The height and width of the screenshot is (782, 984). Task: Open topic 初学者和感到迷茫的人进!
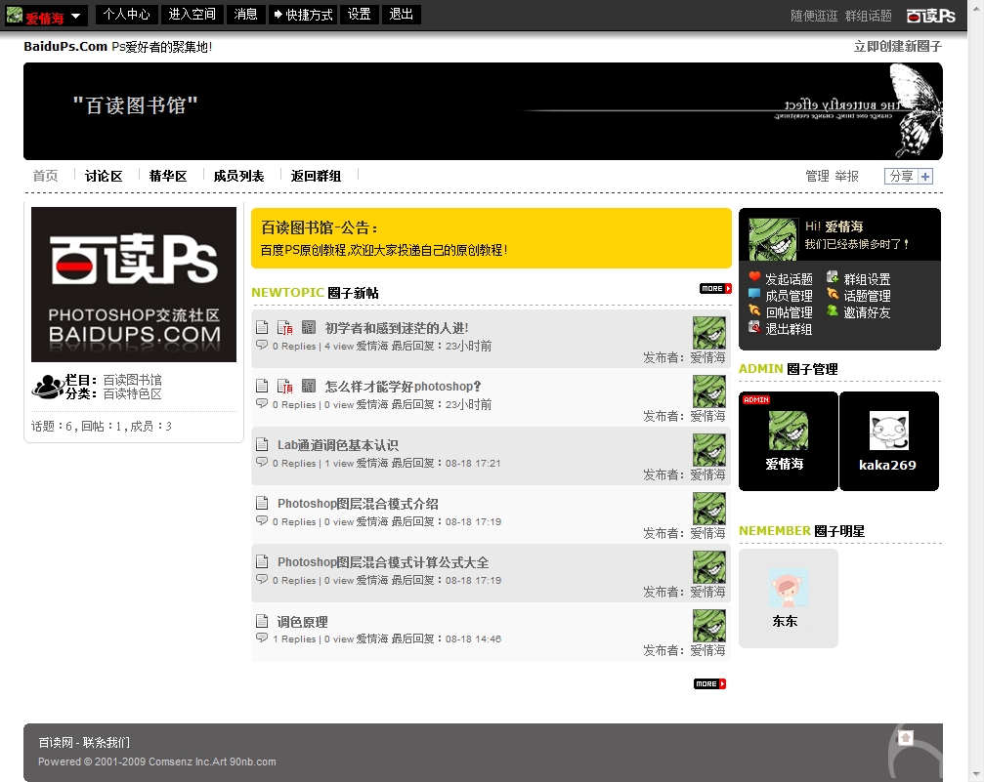(x=397, y=328)
